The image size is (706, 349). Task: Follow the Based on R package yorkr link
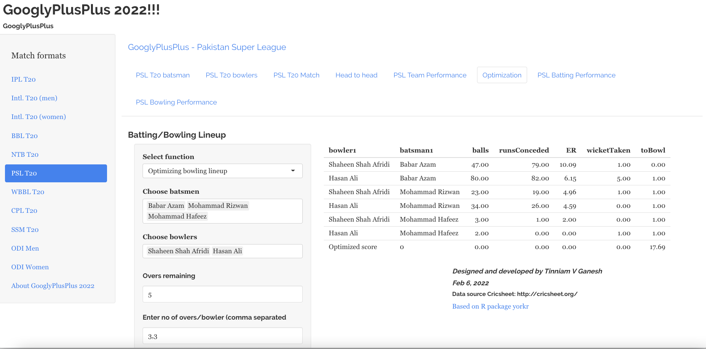point(490,306)
